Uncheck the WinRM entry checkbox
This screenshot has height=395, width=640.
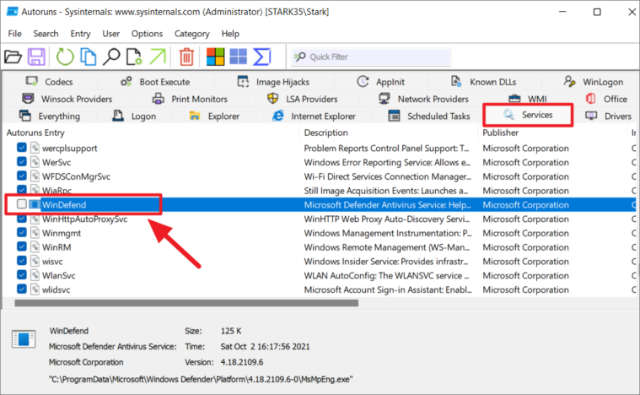coord(22,246)
